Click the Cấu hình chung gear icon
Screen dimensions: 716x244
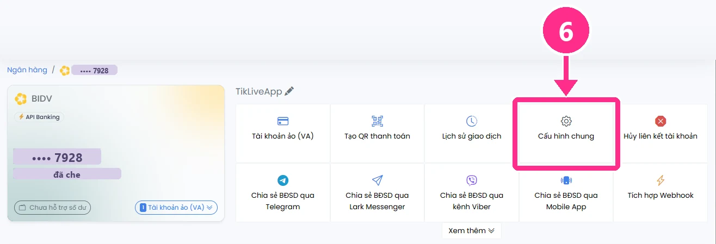(566, 121)
